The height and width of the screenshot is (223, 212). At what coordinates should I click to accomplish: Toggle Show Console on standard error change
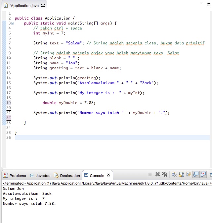(203, 175)
